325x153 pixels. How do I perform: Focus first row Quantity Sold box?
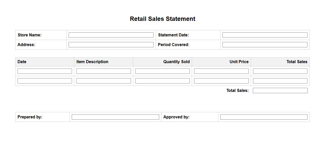coord(162,71)
